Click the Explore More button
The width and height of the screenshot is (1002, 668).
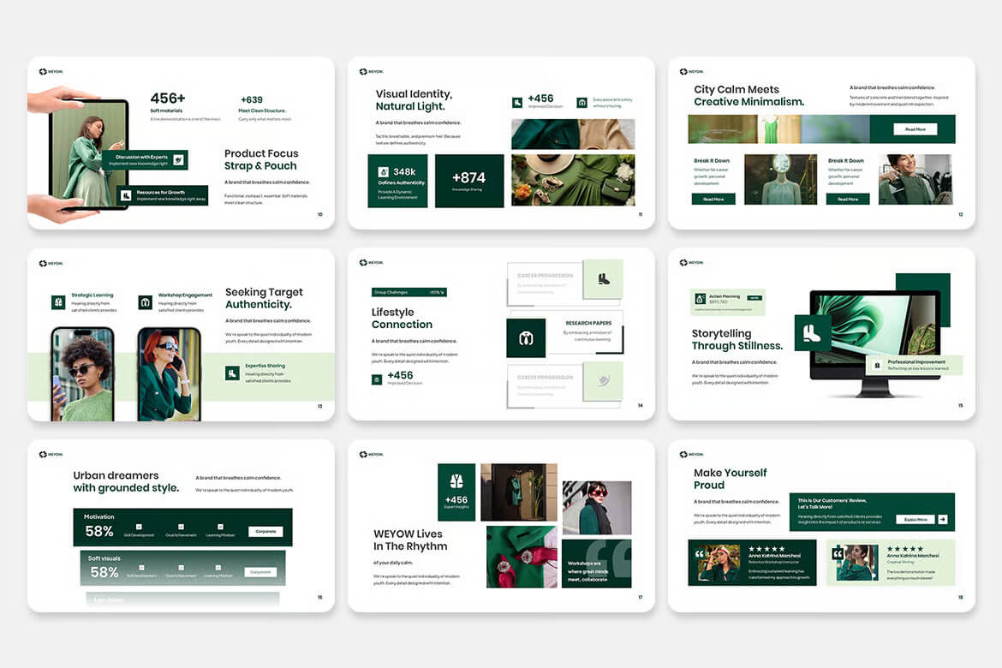tap(915, 519)
